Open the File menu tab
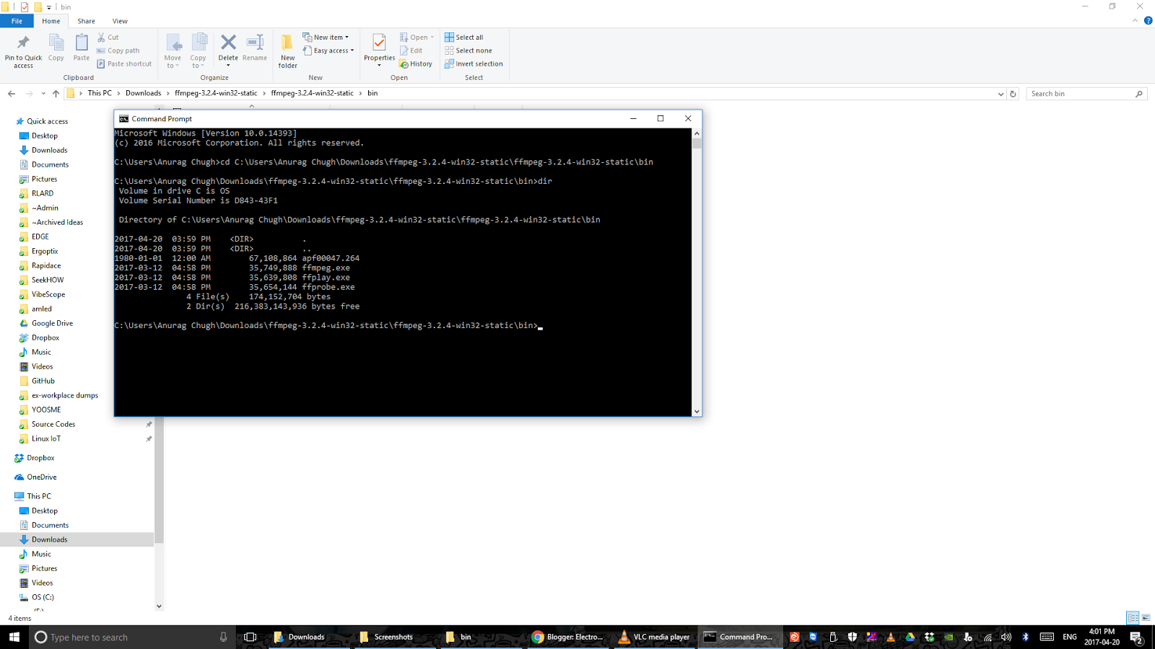Viewport: 1155px width, 649px height. (x=17, y=21)
